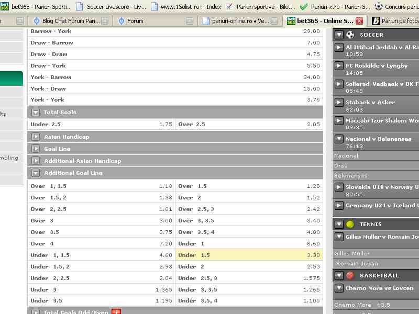Collapse the SOCCER live panel arrow
Screen dimensions: 419x314
click(x=339, y=35)
